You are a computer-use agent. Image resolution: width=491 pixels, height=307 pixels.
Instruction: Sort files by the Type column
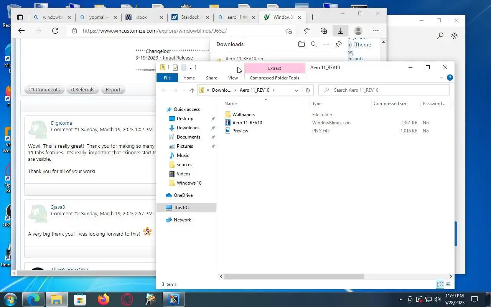point(317,104)
